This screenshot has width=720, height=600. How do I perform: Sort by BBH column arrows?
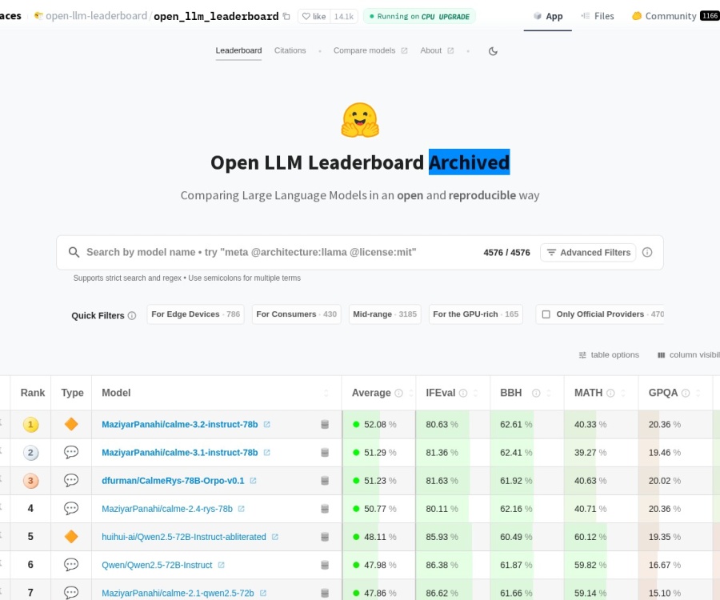(548, 393)
